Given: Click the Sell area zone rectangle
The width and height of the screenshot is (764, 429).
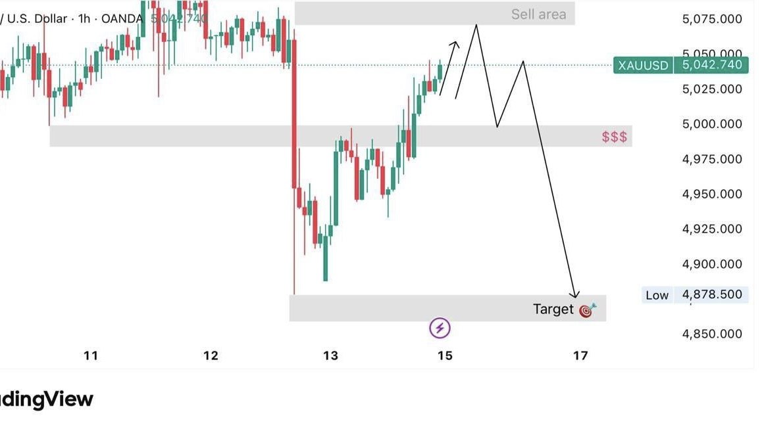Looking at the screenshot, I should [434, 14].
